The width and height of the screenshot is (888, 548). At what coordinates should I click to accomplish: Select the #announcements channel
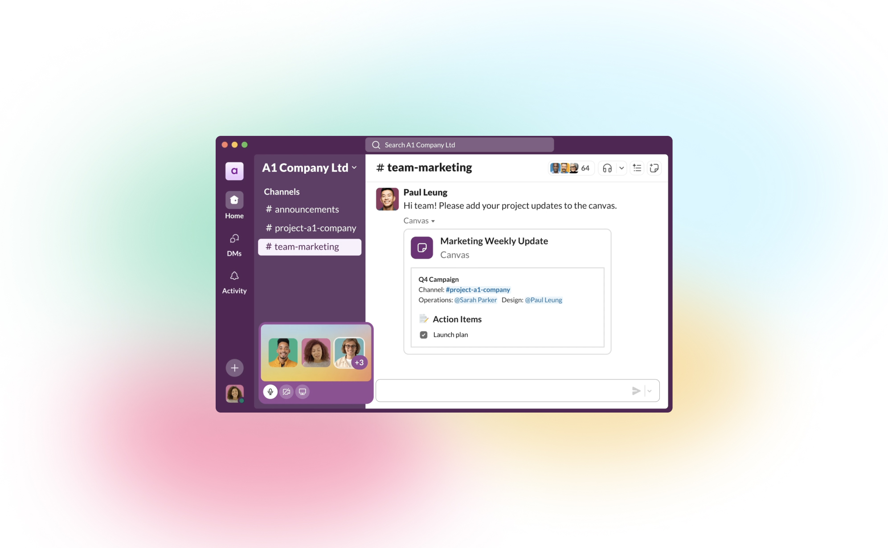tap(307, 209)
